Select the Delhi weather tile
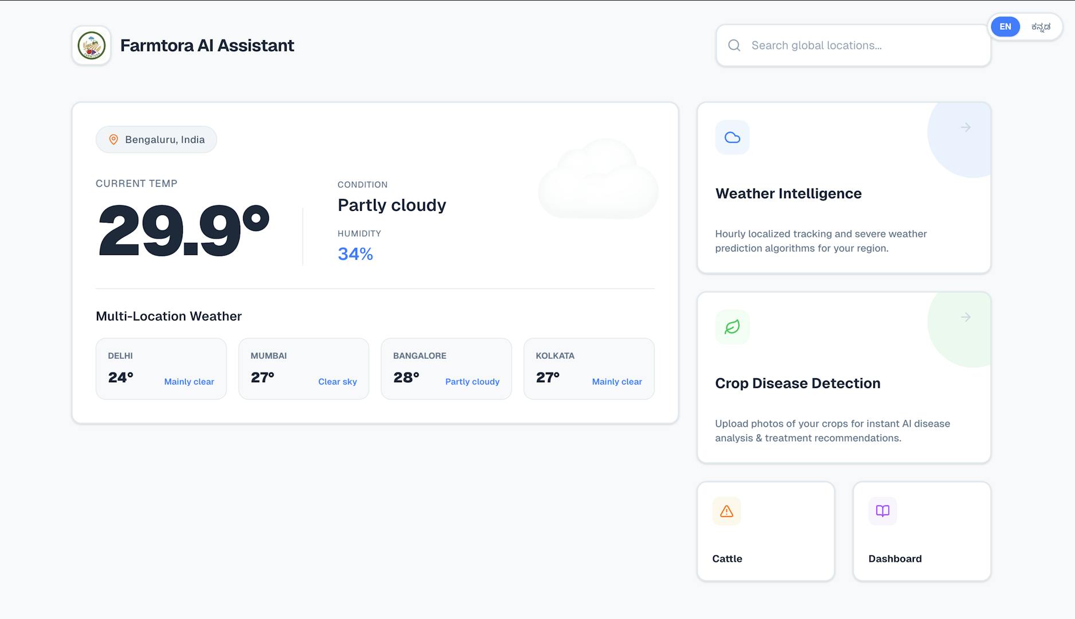 161,369
